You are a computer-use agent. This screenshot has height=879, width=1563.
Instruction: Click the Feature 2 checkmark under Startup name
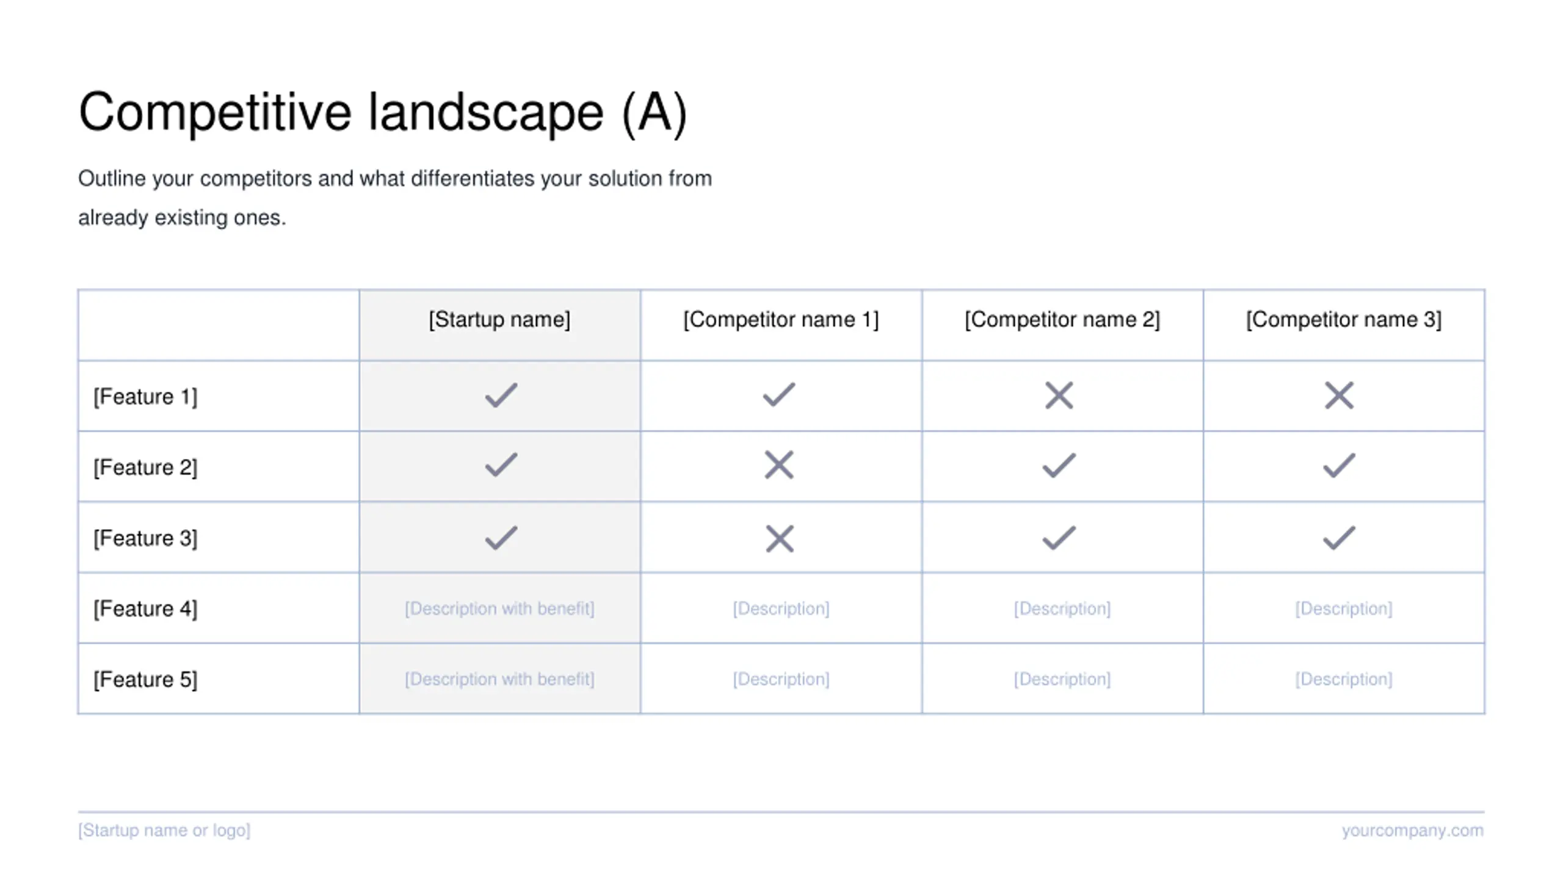(501, 465)
